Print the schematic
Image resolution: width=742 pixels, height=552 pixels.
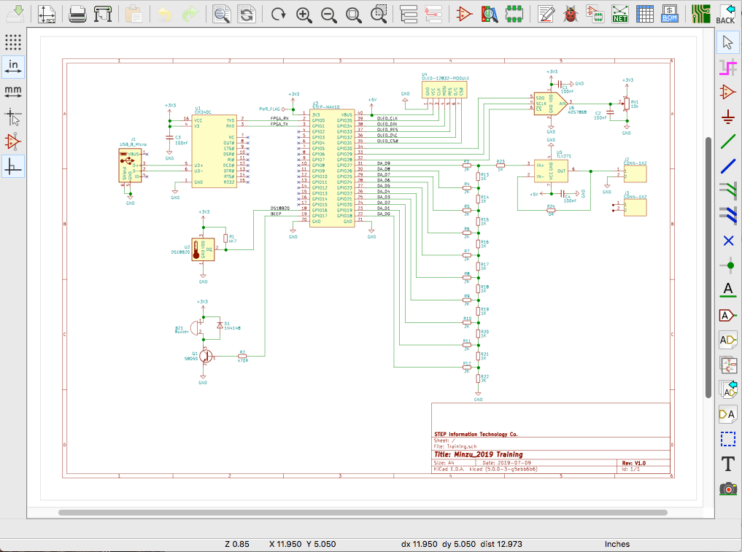pos(77,14)
